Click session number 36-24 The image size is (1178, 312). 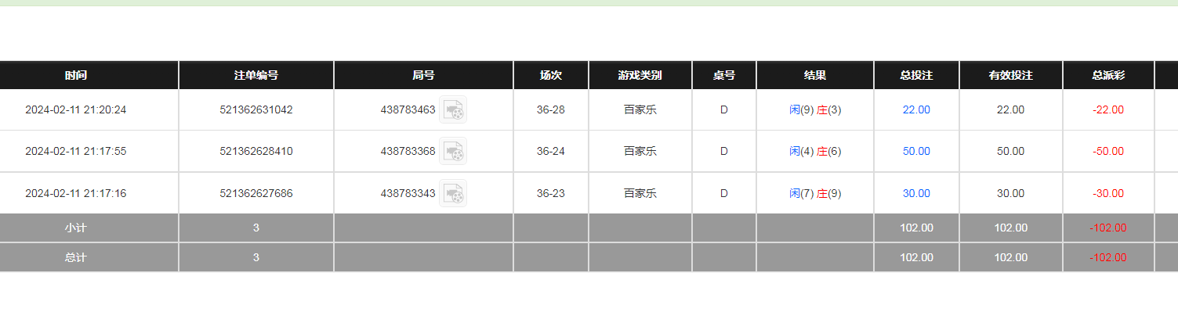pyautogui.click(x=551, y=152)
